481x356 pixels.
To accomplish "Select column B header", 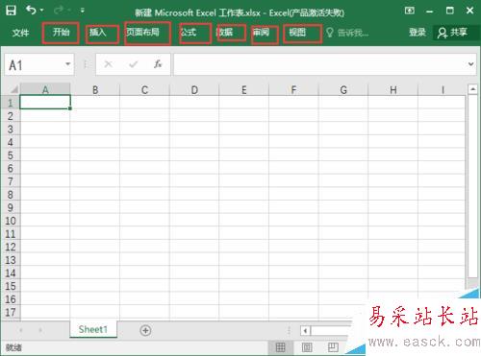I will (95, 89).
